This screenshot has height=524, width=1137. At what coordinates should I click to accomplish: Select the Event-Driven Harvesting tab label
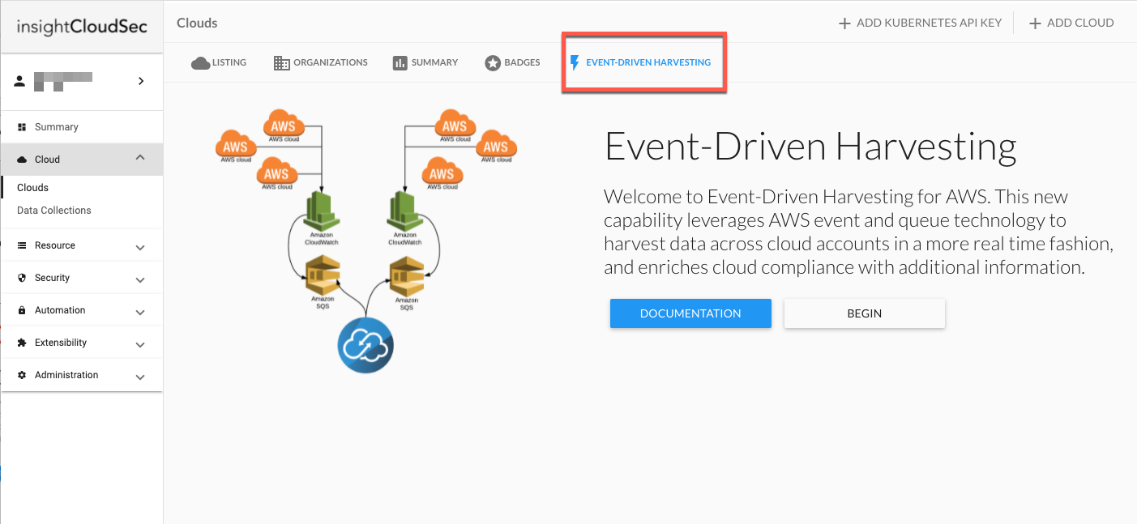648,62
